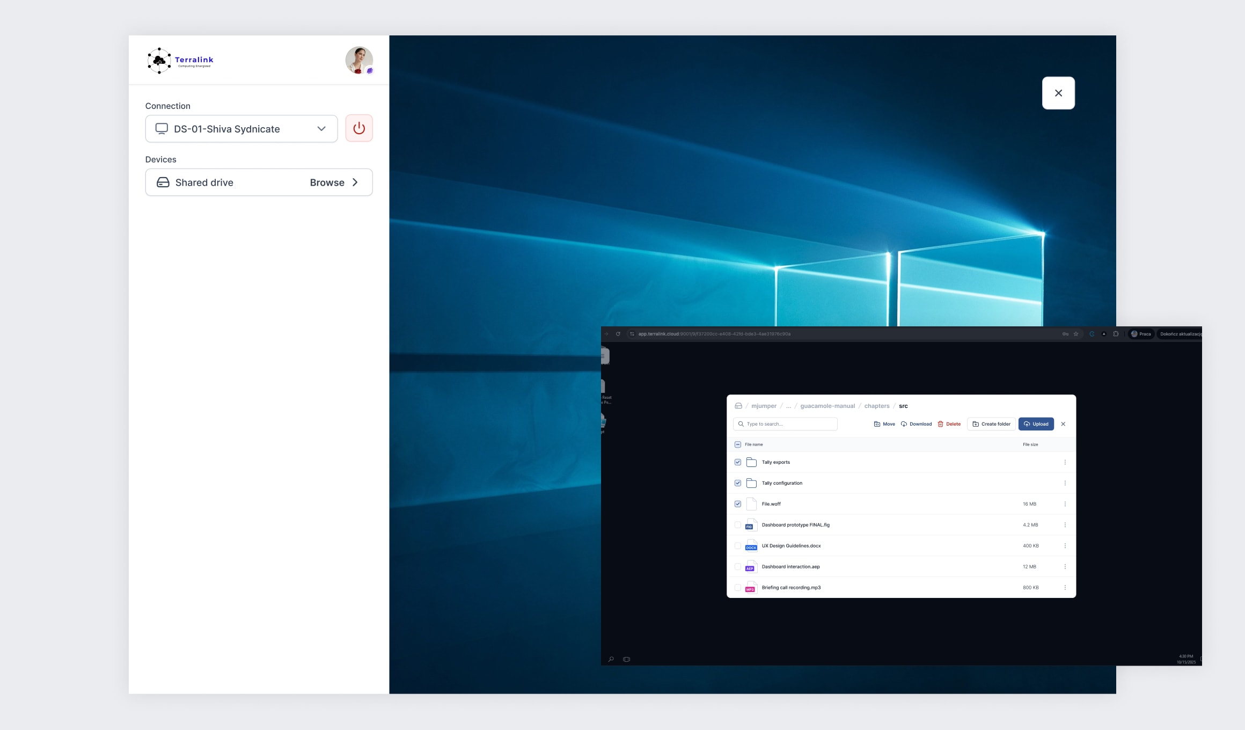Image resolution: width=1245 pixels, height=730 pixels.
Task: Click the red power disconnect button
Action: click(359, 129)
